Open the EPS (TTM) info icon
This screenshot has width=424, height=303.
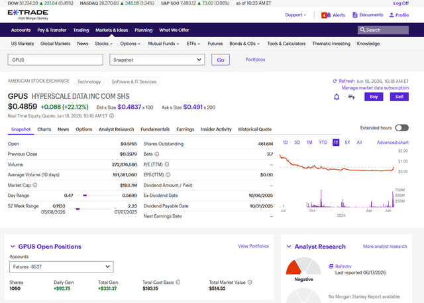point(168,175)
